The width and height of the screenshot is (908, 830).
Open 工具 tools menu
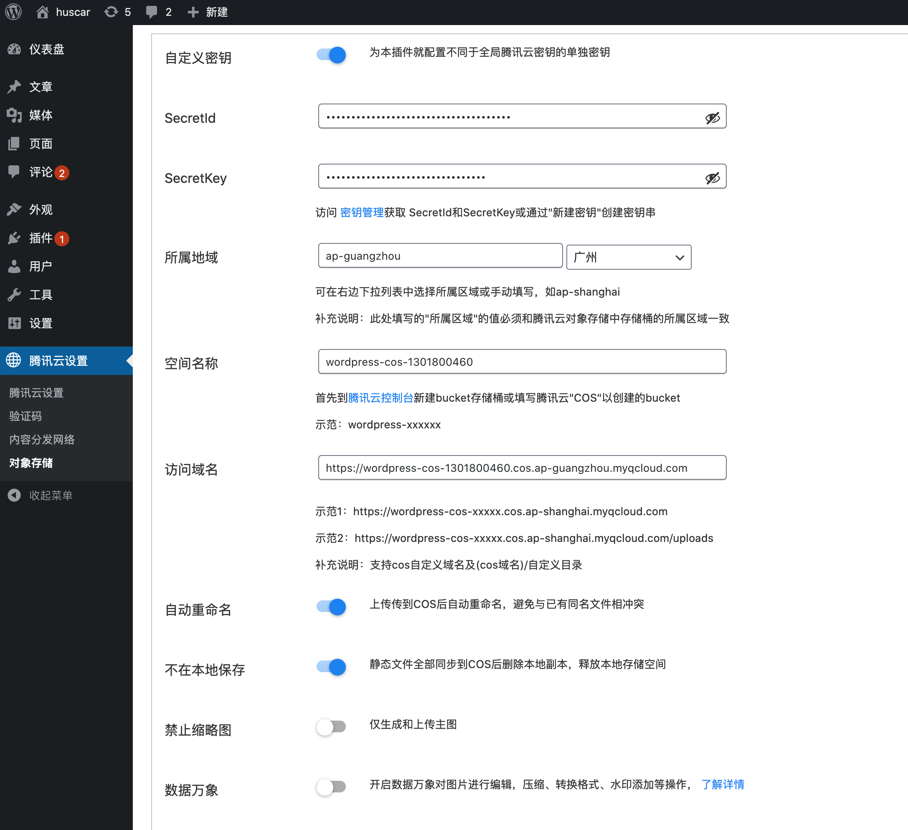66,295
